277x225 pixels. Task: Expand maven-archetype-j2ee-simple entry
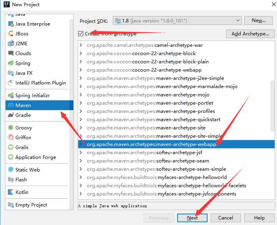point(81,78)
